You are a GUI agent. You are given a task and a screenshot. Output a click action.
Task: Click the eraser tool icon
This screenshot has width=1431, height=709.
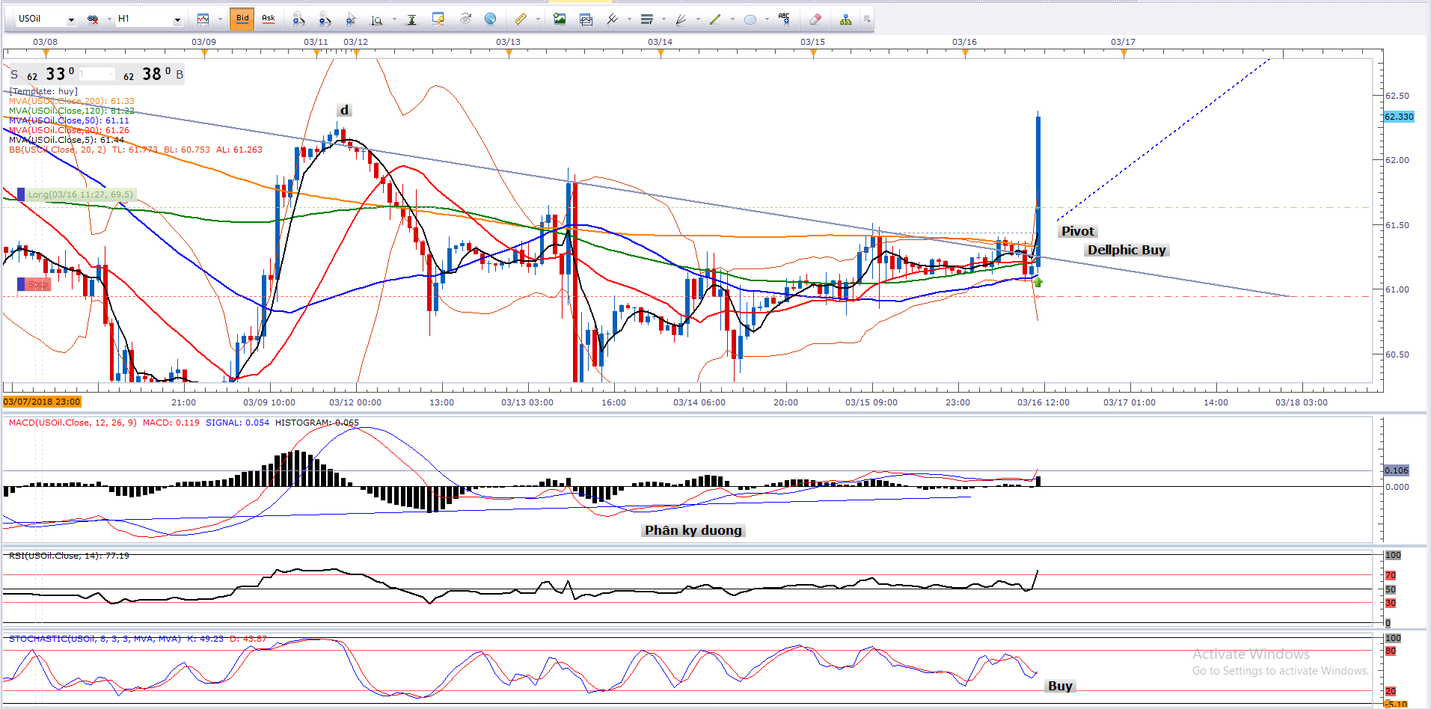[x=815, y=19]
